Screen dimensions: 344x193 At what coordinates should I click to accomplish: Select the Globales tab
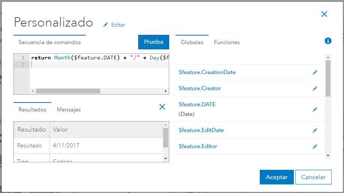point(192,42)
